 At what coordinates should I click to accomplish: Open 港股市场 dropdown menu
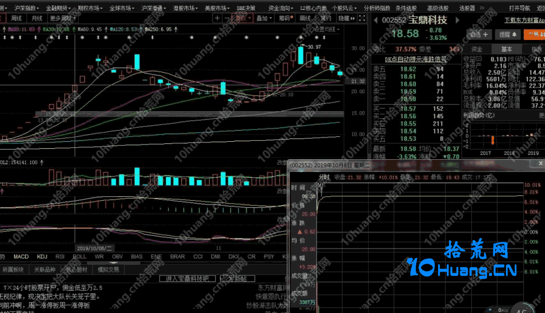click(185, 8)
